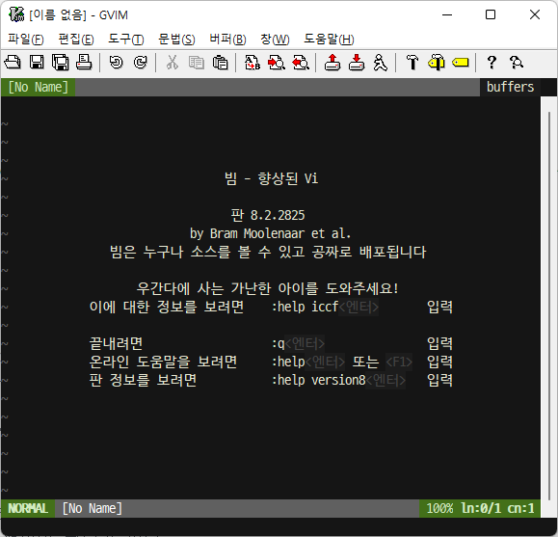
Task: Open the 편집(E) menu
Action: [x=76, y=39]
